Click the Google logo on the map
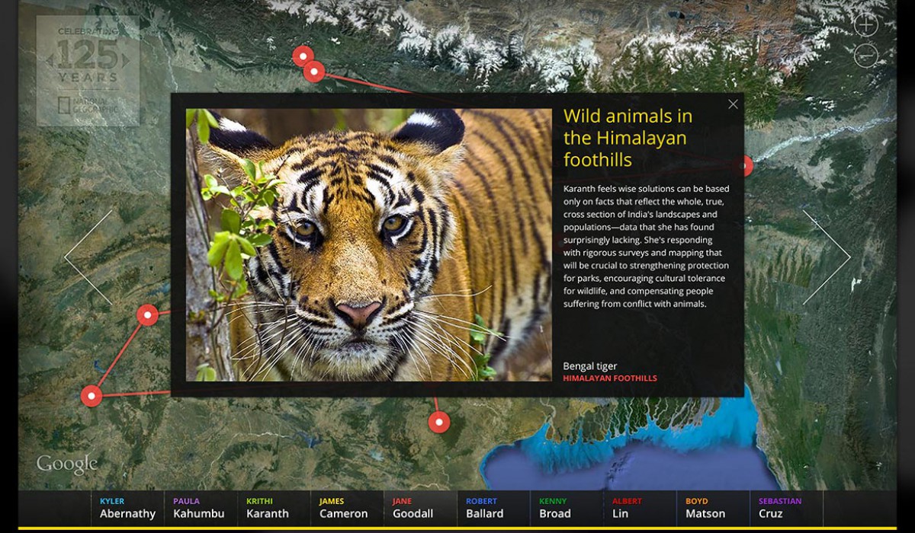The height and width of the screenshot is (533, 915). click(67, 464)
